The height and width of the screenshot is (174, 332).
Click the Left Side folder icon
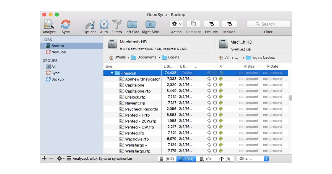click(132, 24)
